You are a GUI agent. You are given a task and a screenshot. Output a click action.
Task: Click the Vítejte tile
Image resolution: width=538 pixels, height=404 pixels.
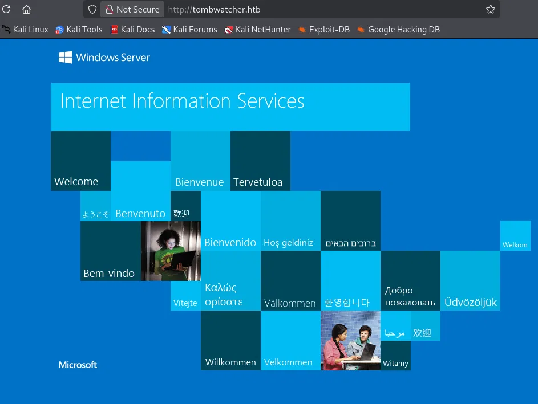pyautogui.click(x=185, y=296)
